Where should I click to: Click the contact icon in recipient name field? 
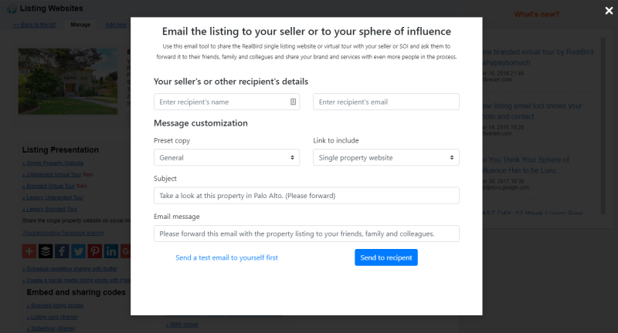[x=294, y=102]
